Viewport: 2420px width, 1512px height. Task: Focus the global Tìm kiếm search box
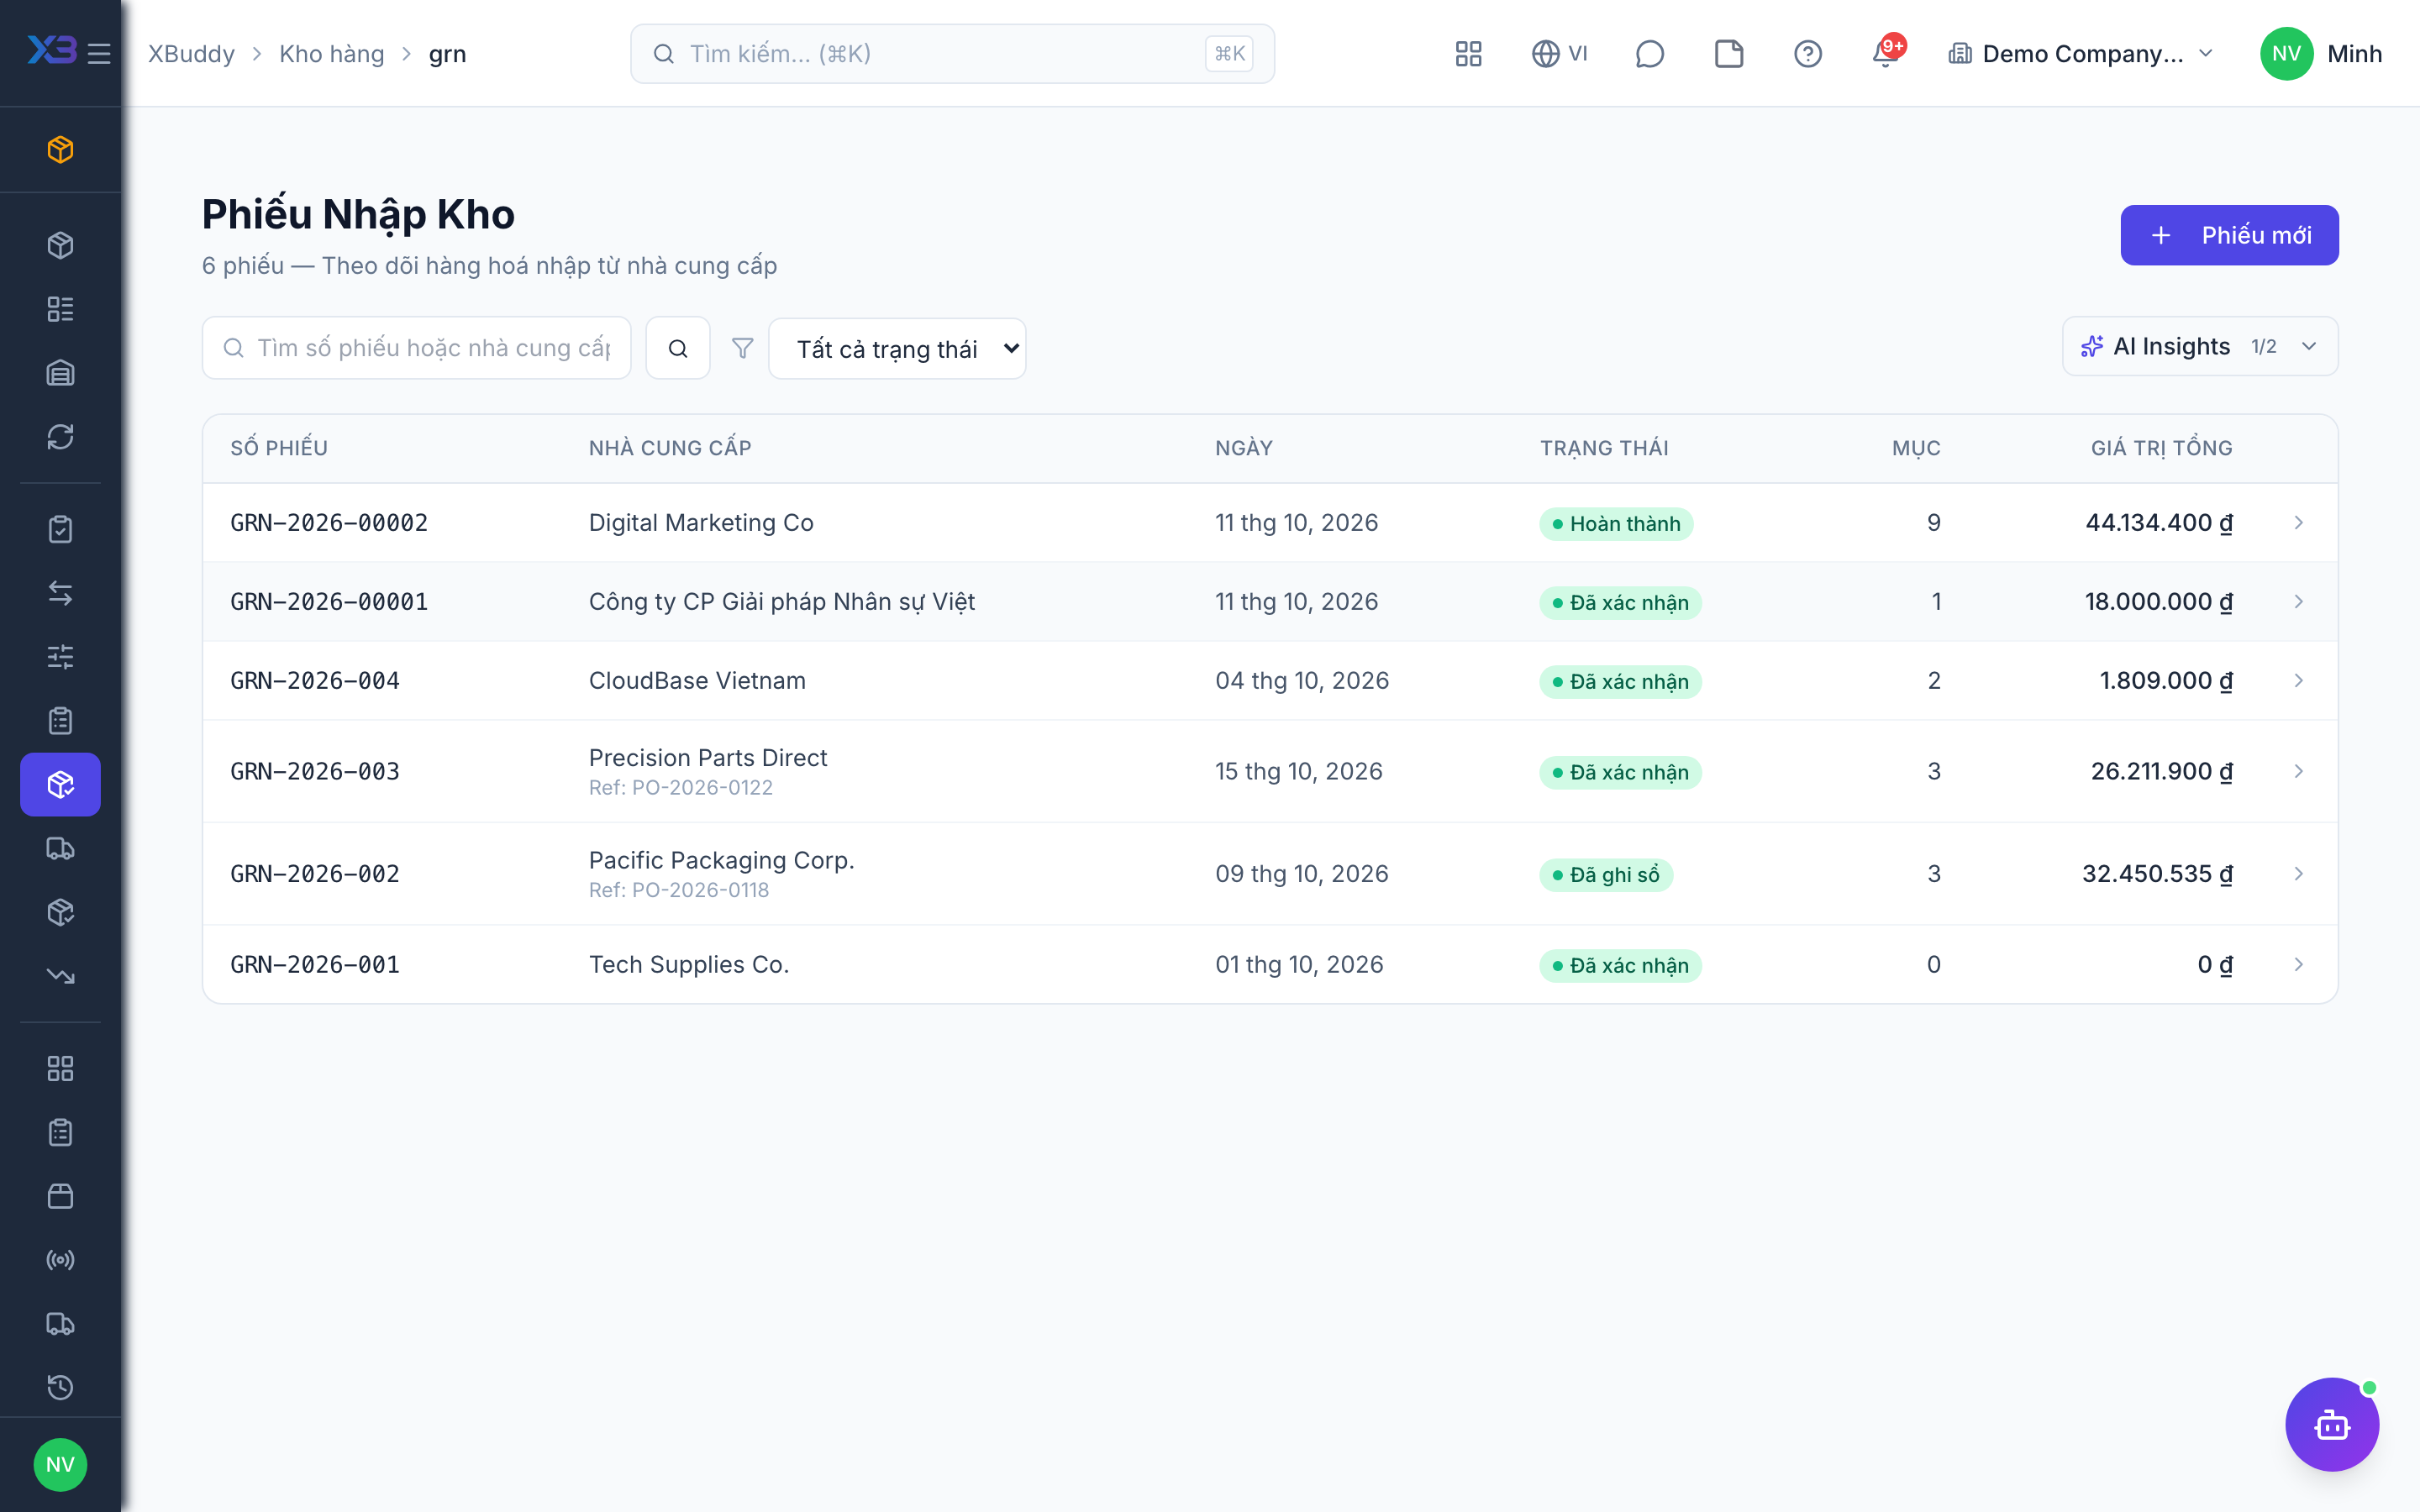[952, 54]
